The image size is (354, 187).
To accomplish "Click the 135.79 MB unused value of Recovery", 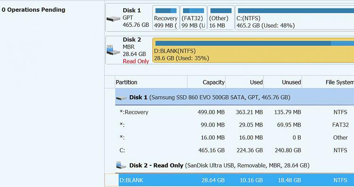I will tap(287, 112).
